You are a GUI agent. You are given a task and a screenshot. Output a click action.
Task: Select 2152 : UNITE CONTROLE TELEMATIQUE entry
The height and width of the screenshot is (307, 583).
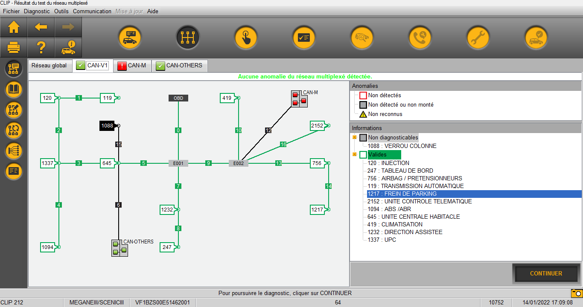(x=420, y=201)
